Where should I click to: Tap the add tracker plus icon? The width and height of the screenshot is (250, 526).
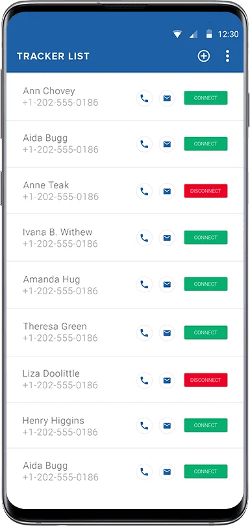[203, 56]
